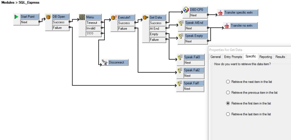Select the Disconnect action icon

tap(105, 63)
